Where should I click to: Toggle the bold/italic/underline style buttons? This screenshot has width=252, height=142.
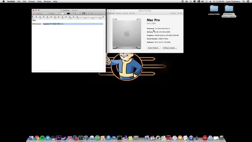pos(78,13)
